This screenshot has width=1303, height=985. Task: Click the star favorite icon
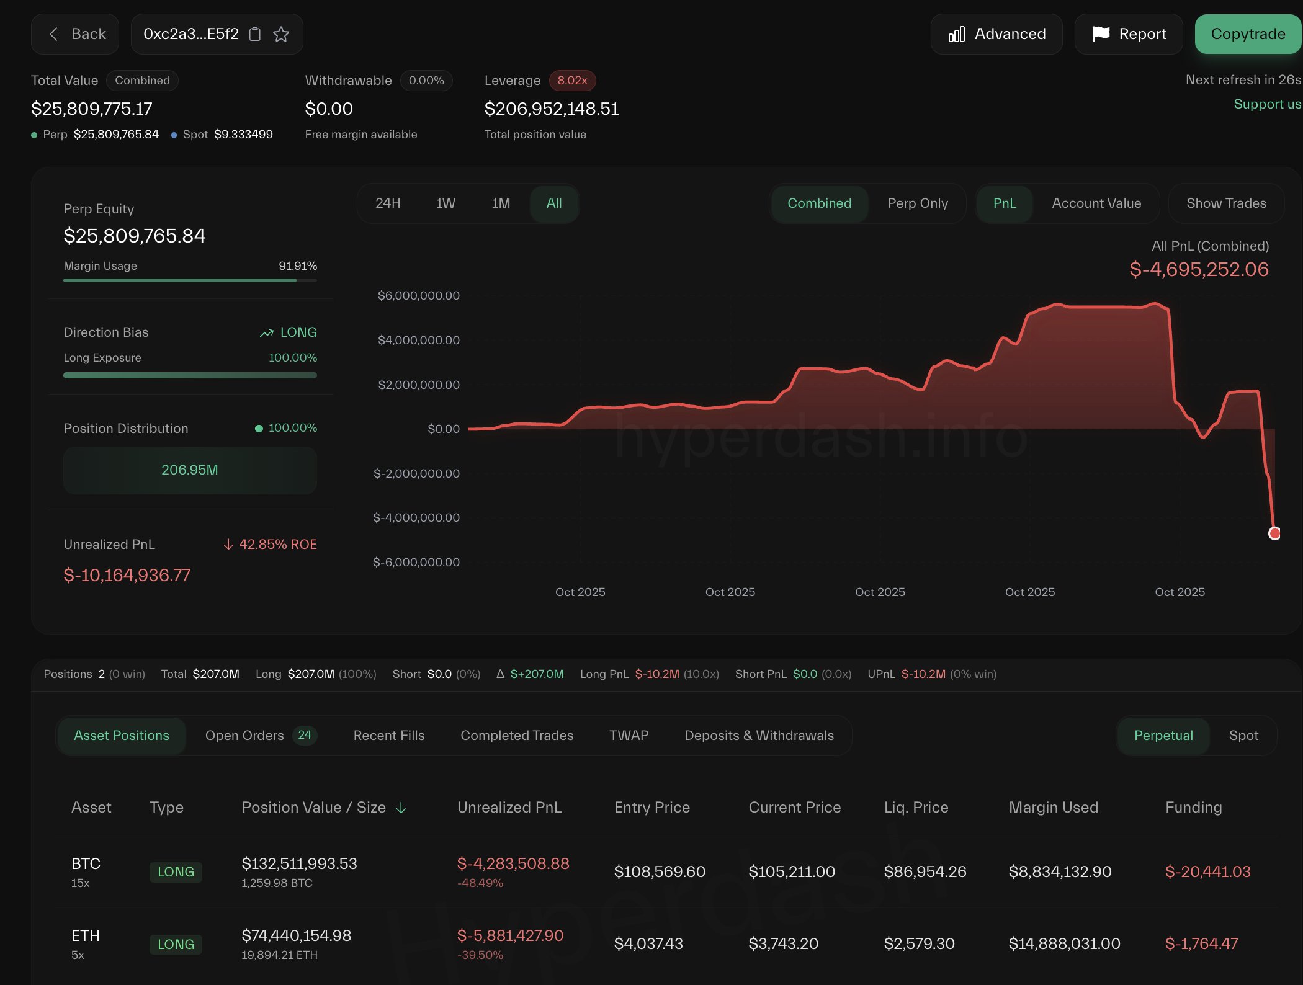pyautogui.click(x=281, y=34)
